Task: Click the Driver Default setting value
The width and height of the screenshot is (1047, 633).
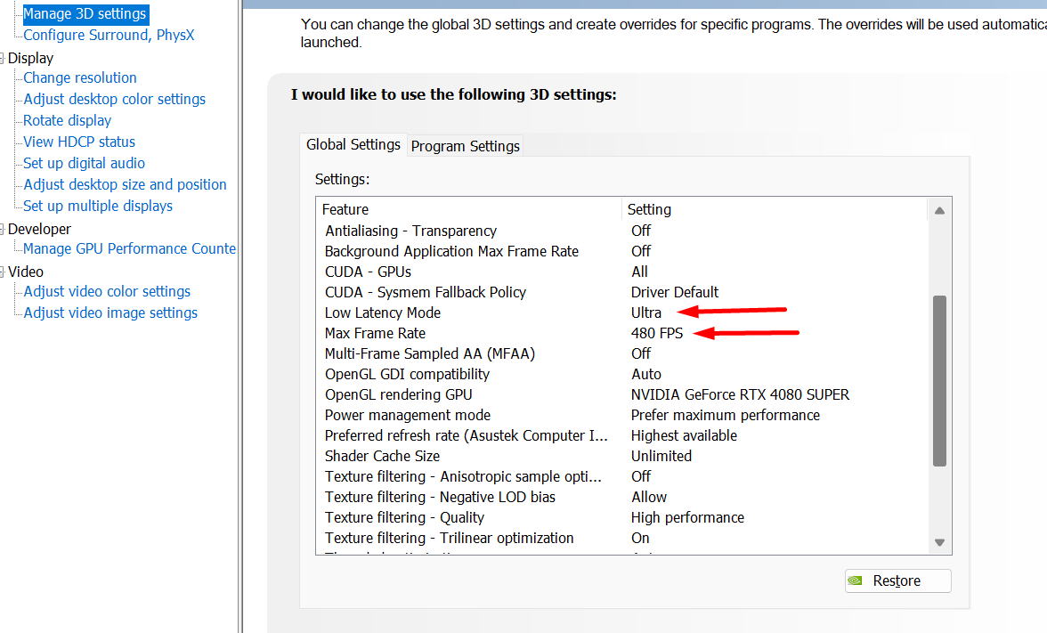Action: tap(675, 292)
